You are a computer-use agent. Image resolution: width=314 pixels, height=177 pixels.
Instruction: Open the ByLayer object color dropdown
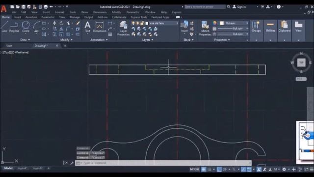234,23
